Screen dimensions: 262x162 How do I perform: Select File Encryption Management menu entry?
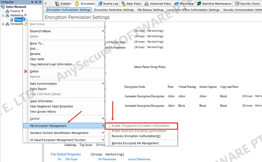[x=64, y=126]
